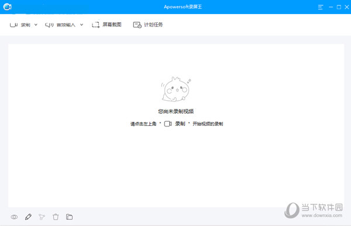Image resolution: width=351 pixels, height=226 pixels.
Task: Click the audio input speaker icon
Action: tap(49, 25)
